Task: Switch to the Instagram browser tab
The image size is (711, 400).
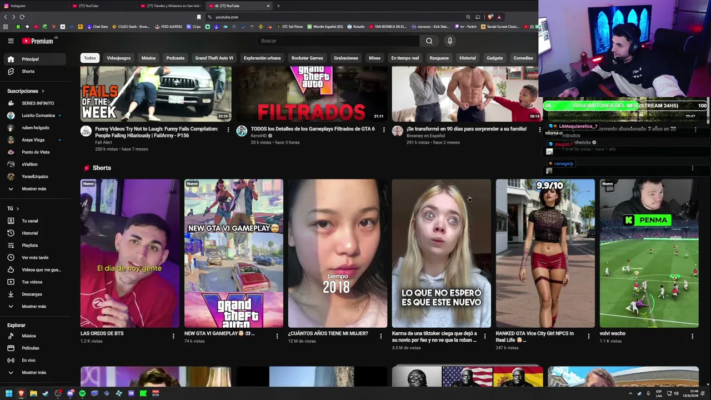Action: (33, 6)
